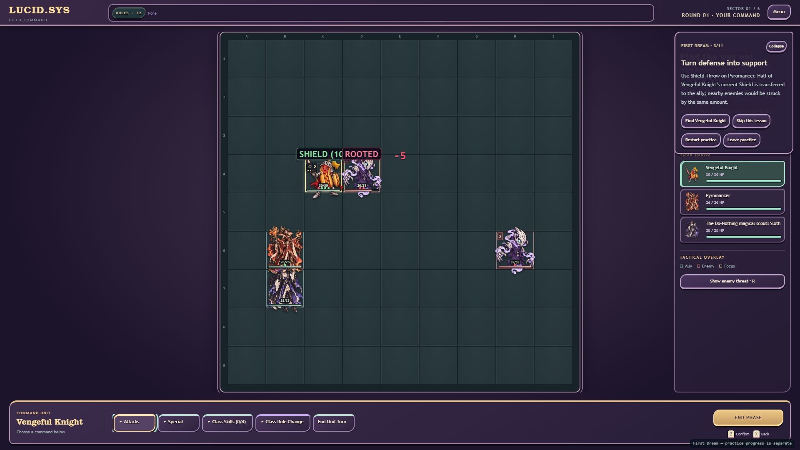
Task: Toggle the Enemy tactical overlay checkbox
Action: tap(698, 266)
